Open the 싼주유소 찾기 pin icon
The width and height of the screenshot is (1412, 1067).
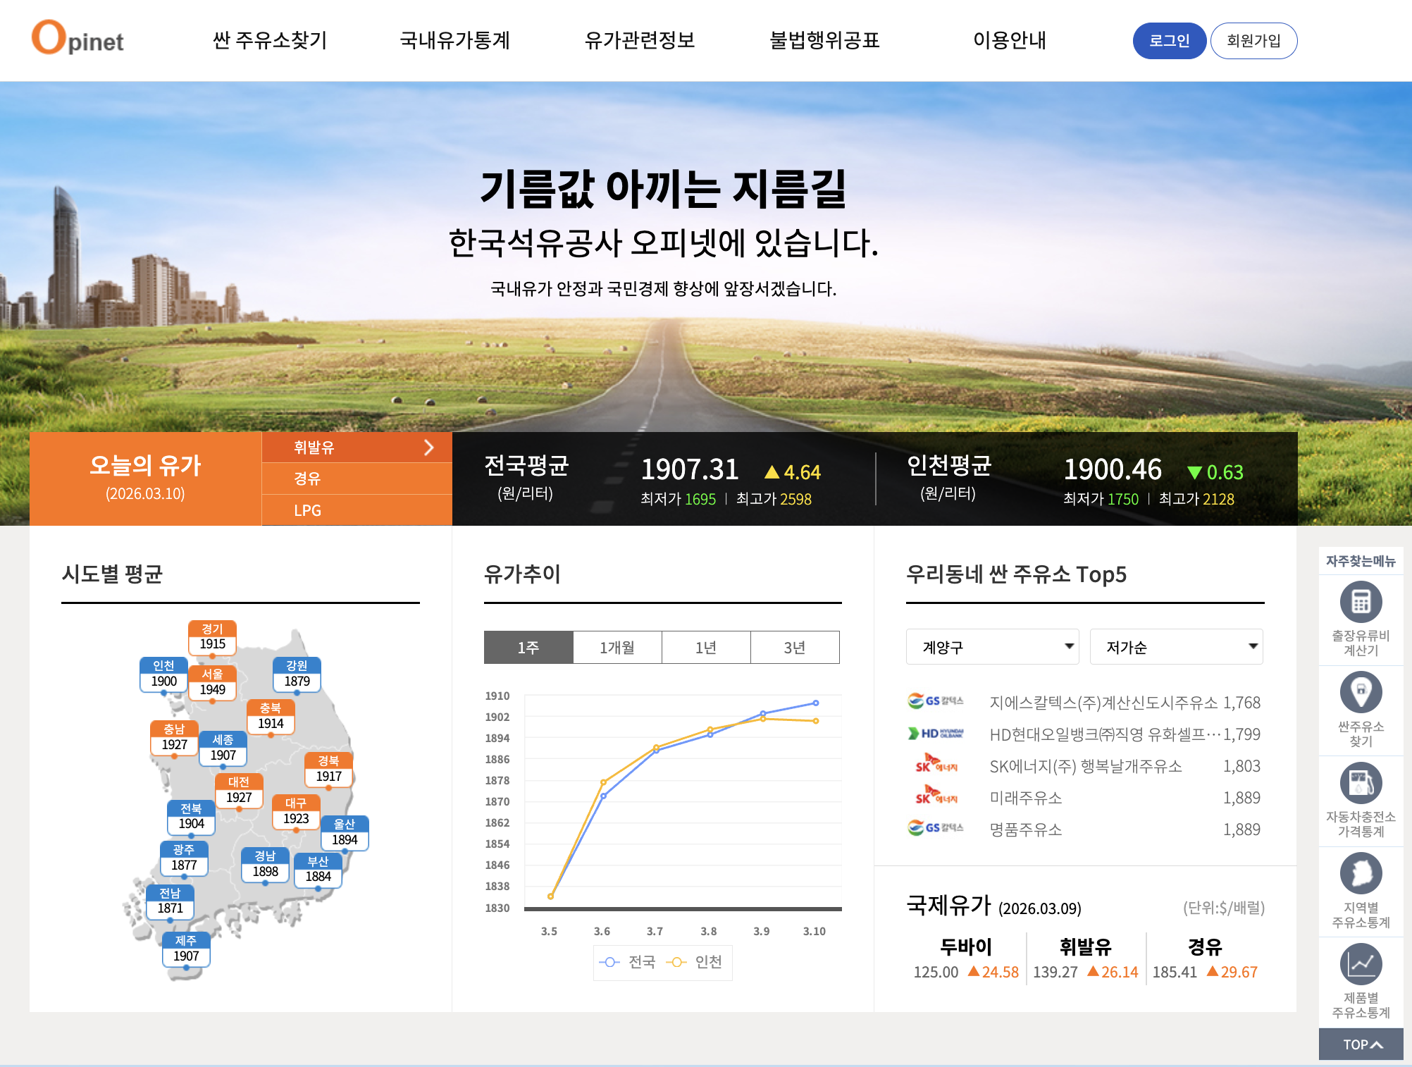click(1360, 693)
